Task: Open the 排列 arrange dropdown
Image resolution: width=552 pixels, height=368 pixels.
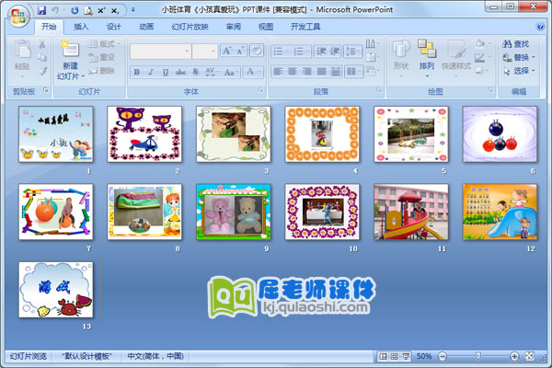Action: pos(427,58)
